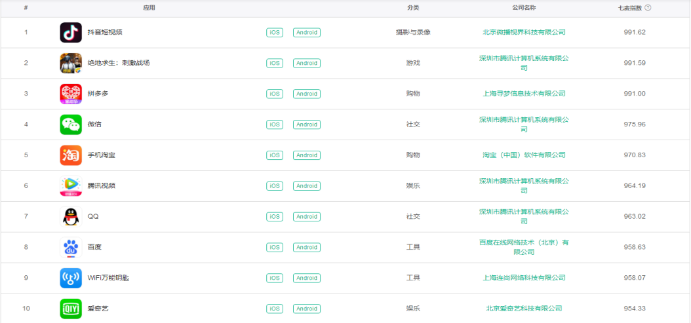Click the Pinduoduo (拼多多) app icon

(x=71, y=94)
